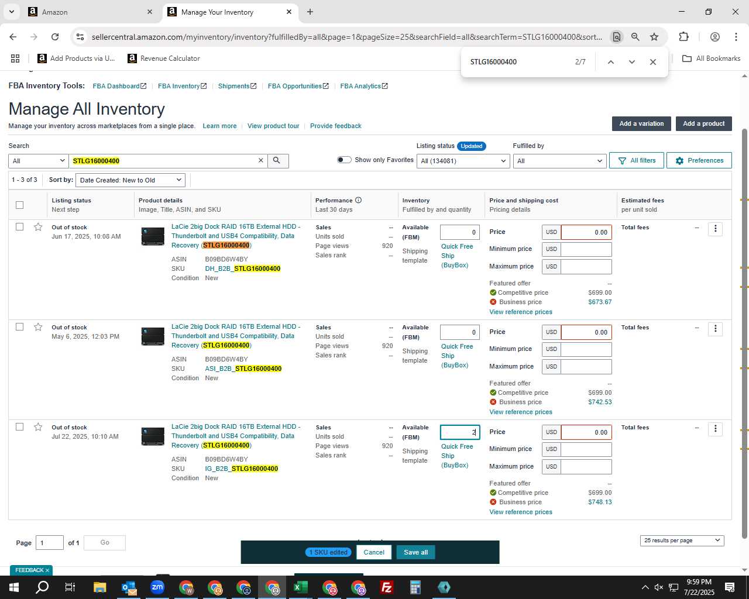This screenshot has height=599, width=749.
Task: Open the browser tab search dropdown arrow
Action: (x=11, y=12)
